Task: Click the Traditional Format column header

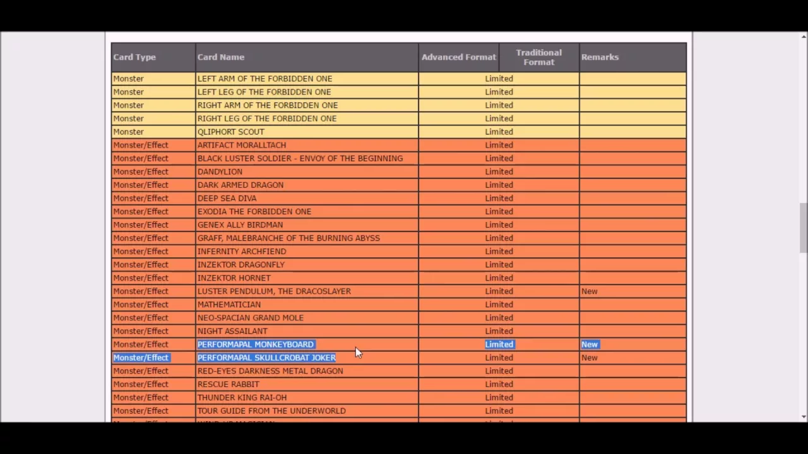Action: 538,57
